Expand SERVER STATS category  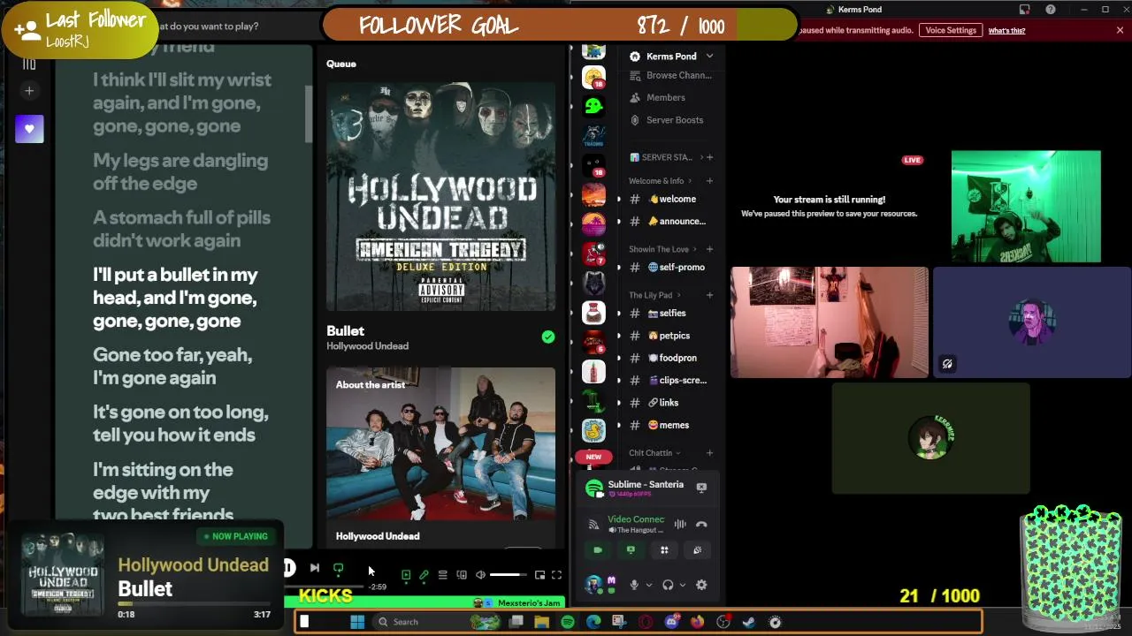[666, 157]
